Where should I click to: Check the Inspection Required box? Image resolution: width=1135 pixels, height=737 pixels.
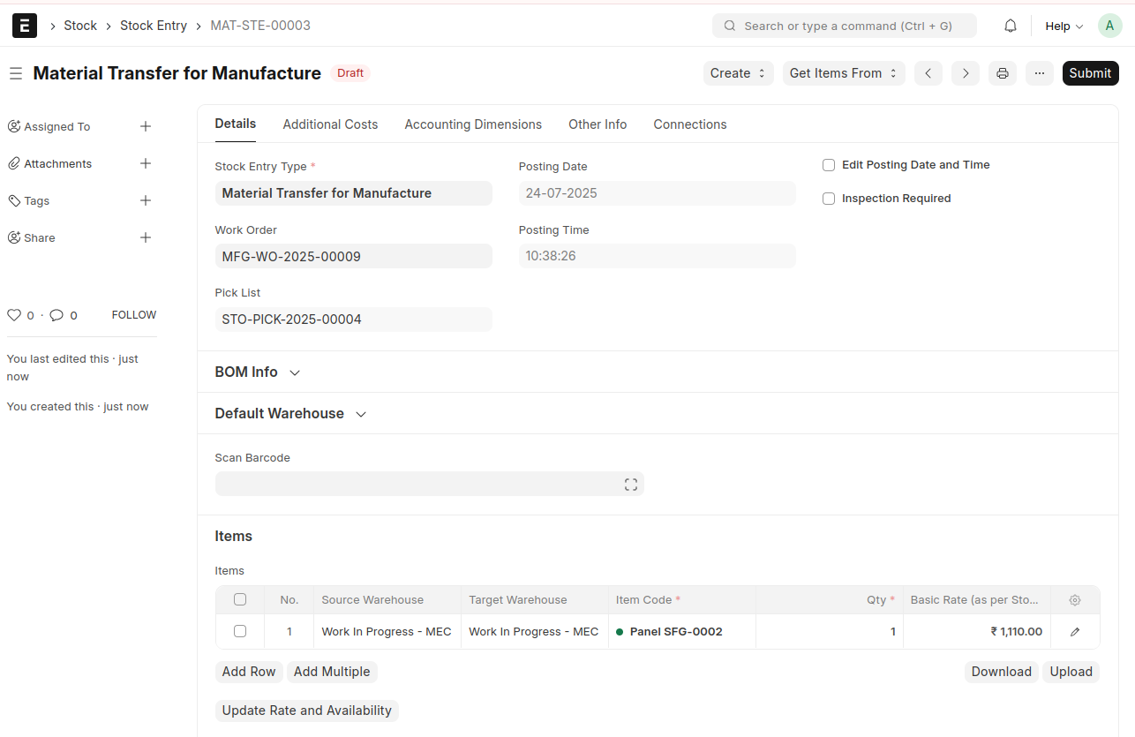click(829, 199)
